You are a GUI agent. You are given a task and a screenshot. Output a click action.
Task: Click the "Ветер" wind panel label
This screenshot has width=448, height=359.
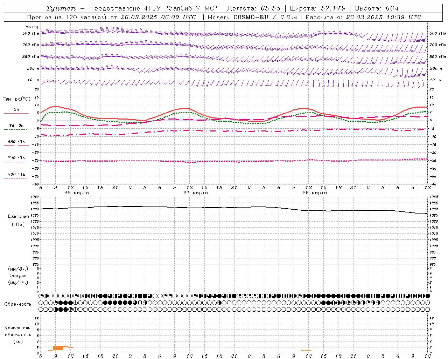(33, 27)
